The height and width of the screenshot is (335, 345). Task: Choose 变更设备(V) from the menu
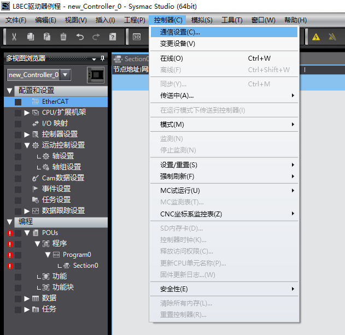click(x=224, y=44)
